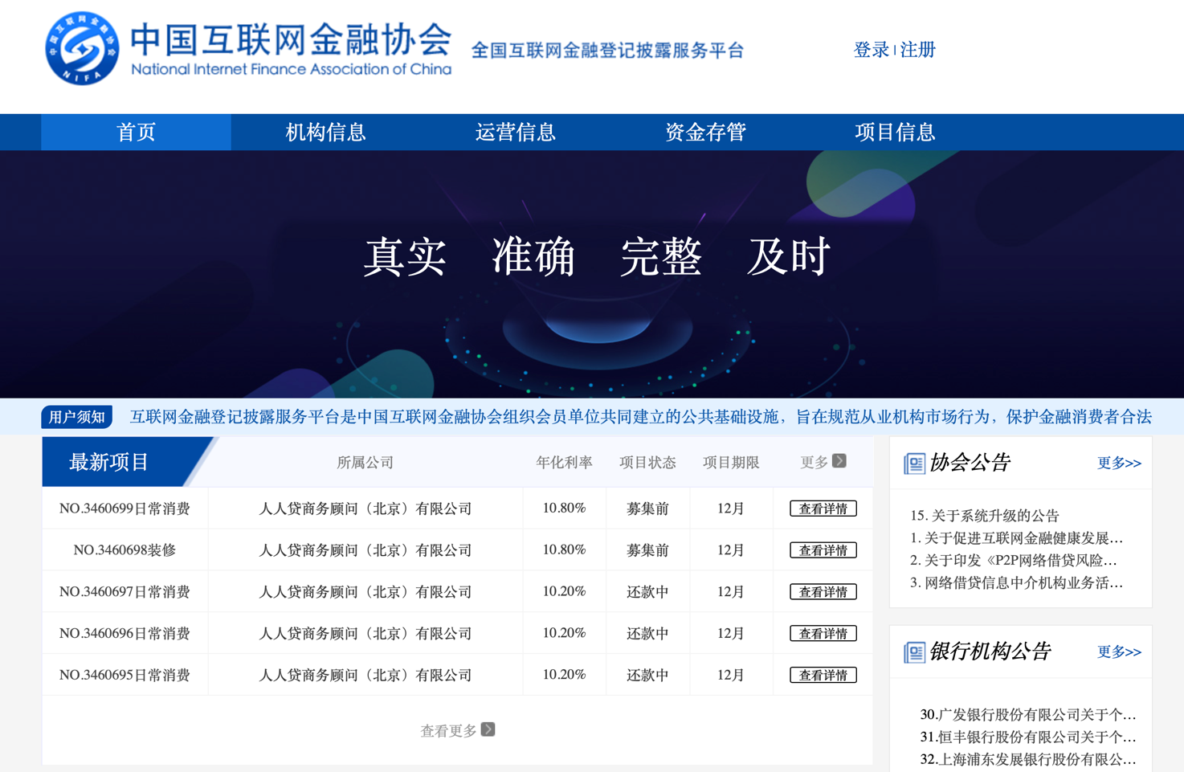
Task: Switch to 项目信息 navigation tab
Action: click(x=895, y=133)
